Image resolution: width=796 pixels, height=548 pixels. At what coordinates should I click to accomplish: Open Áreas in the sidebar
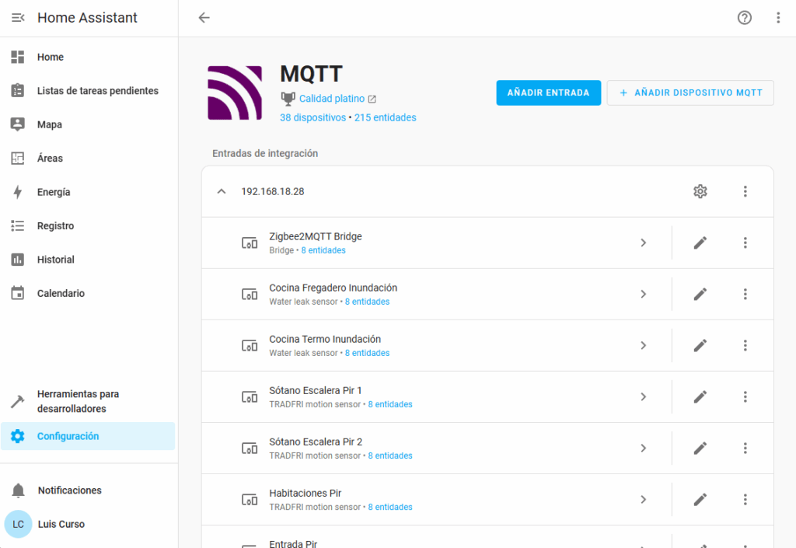(88, 159)
